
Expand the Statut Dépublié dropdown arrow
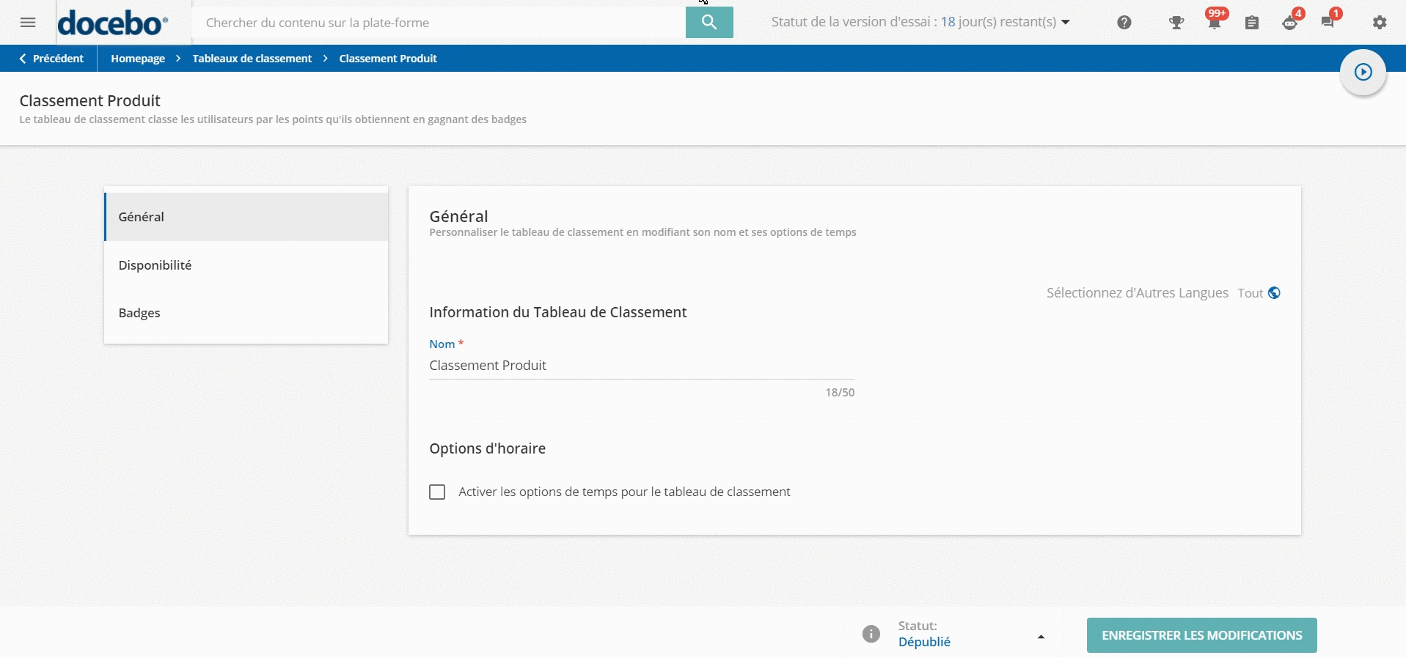click(x=1041, y=636)
